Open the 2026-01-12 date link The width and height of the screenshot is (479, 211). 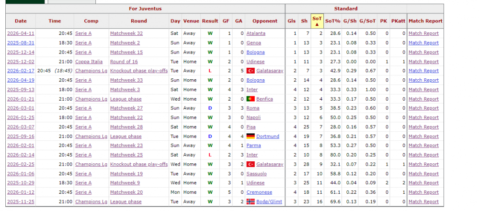tap(21, 192)
